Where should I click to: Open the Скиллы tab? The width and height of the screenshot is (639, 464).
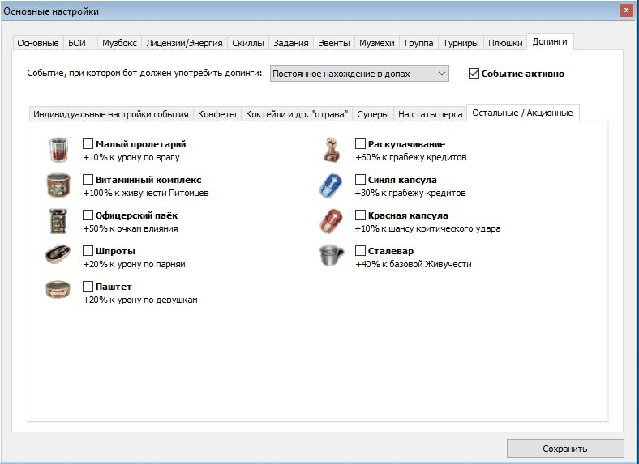tap(248, 43)
